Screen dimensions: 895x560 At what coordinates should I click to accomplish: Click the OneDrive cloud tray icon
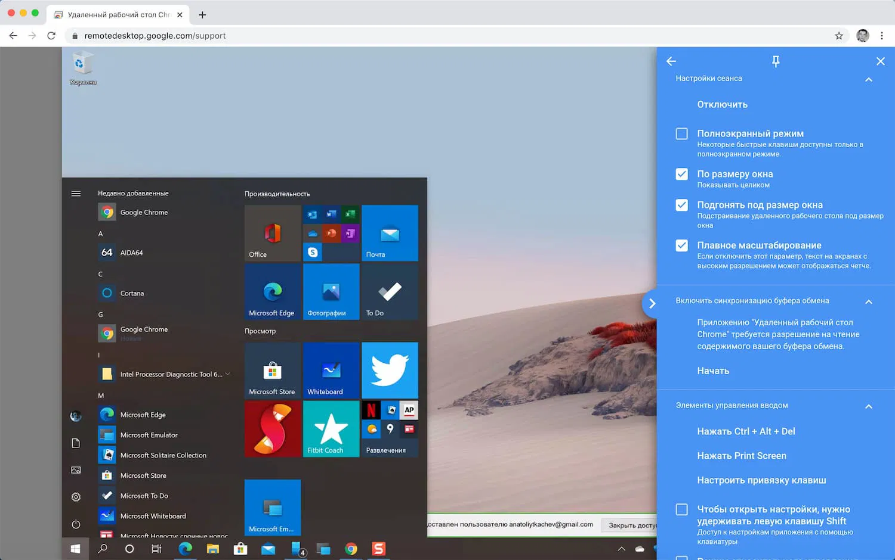coord(640,549)
